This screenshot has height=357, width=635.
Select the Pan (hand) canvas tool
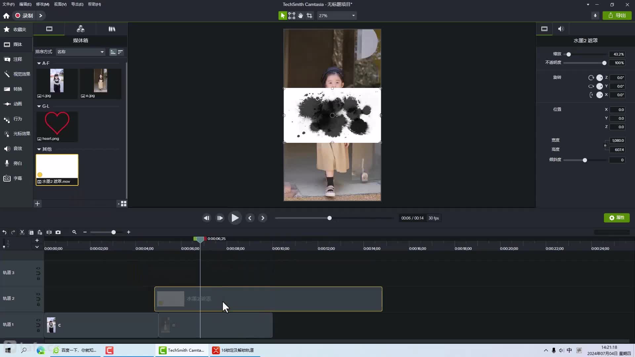point(301,16)
